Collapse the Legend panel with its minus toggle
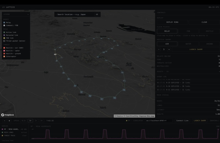Screen dimensions: 220x143 (x=28, y=14)
